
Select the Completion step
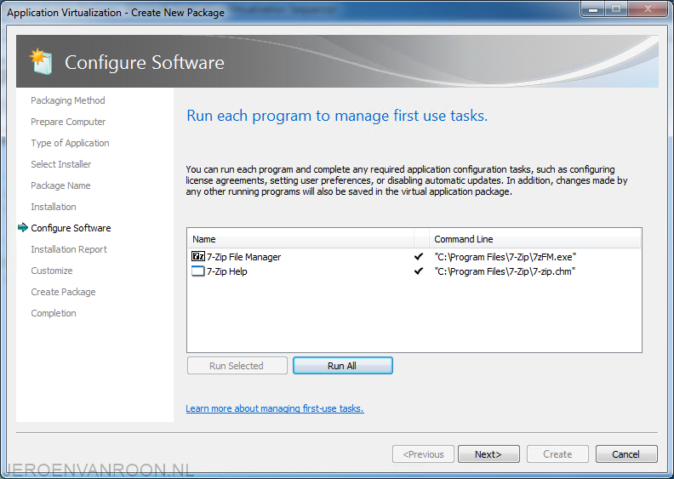54,313
